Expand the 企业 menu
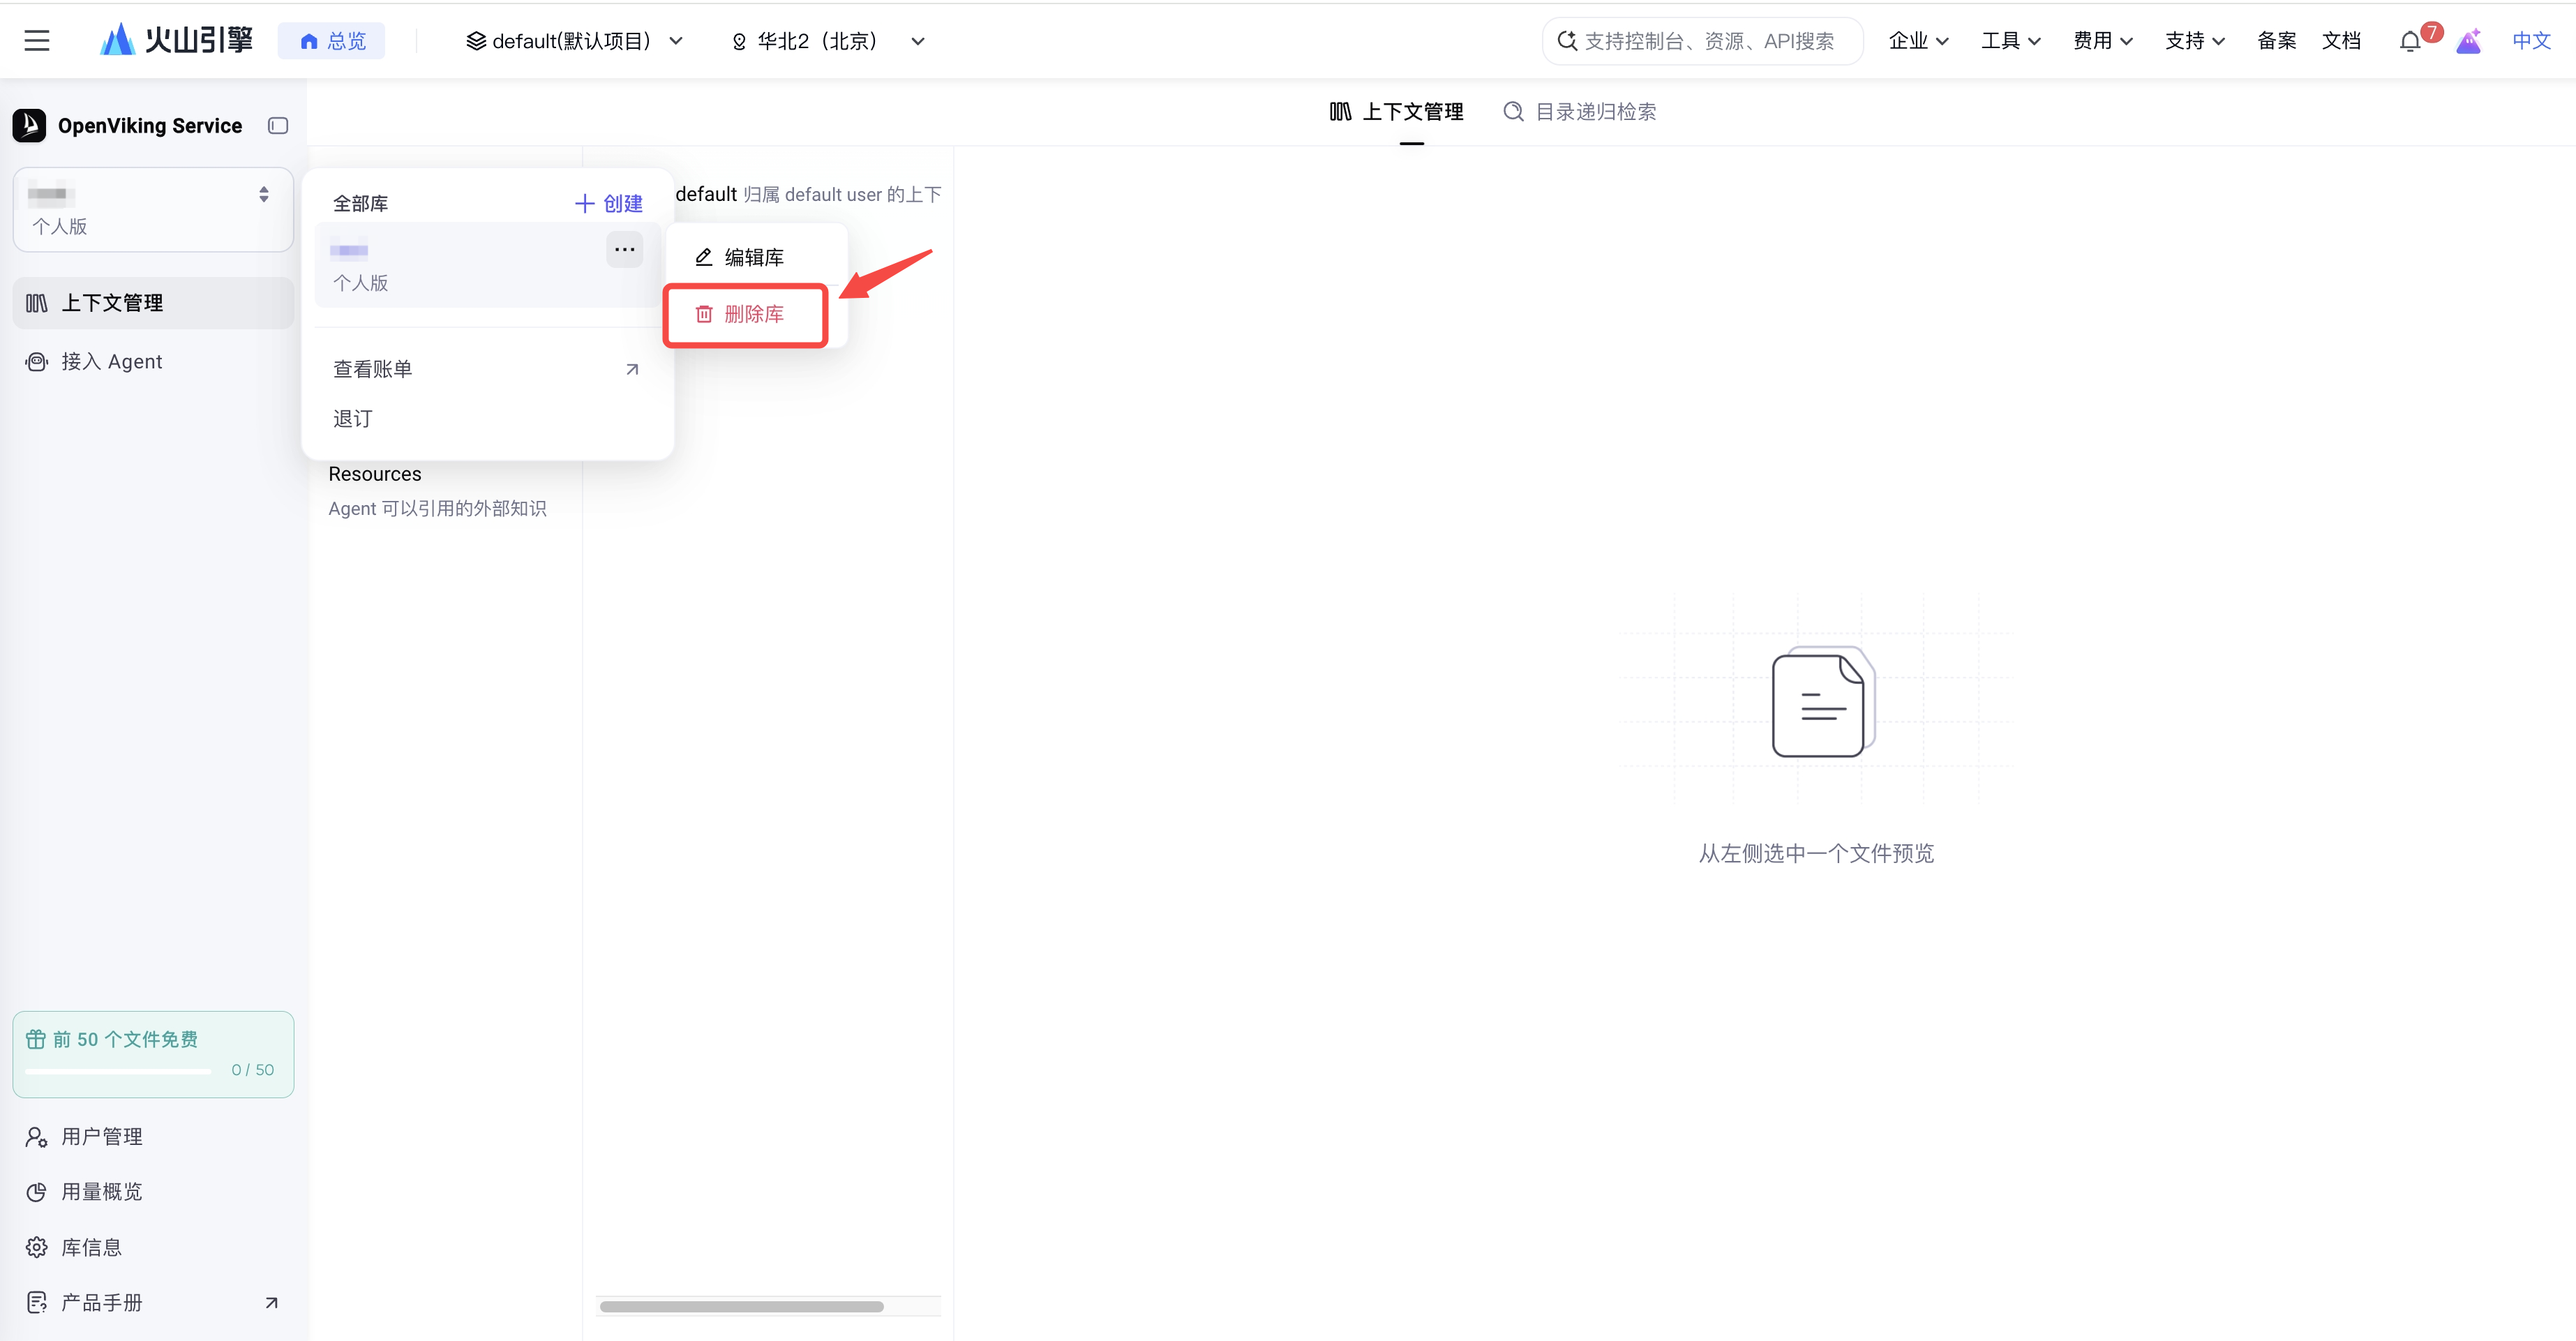 (1918, 41)
